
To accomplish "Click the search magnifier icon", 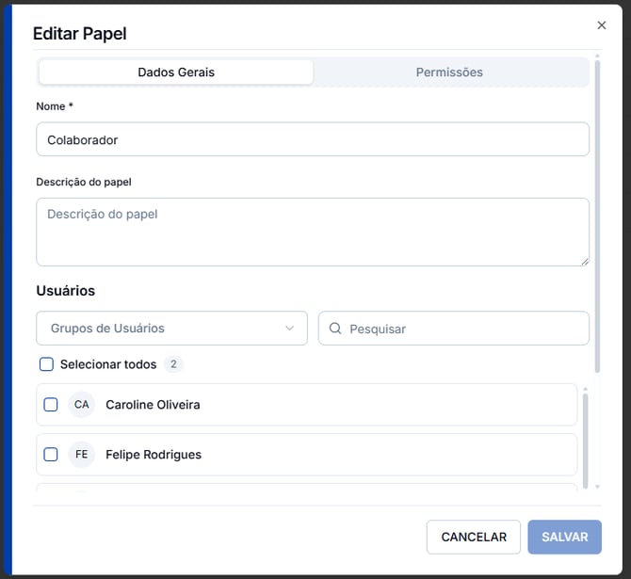I will click(335, 329).
